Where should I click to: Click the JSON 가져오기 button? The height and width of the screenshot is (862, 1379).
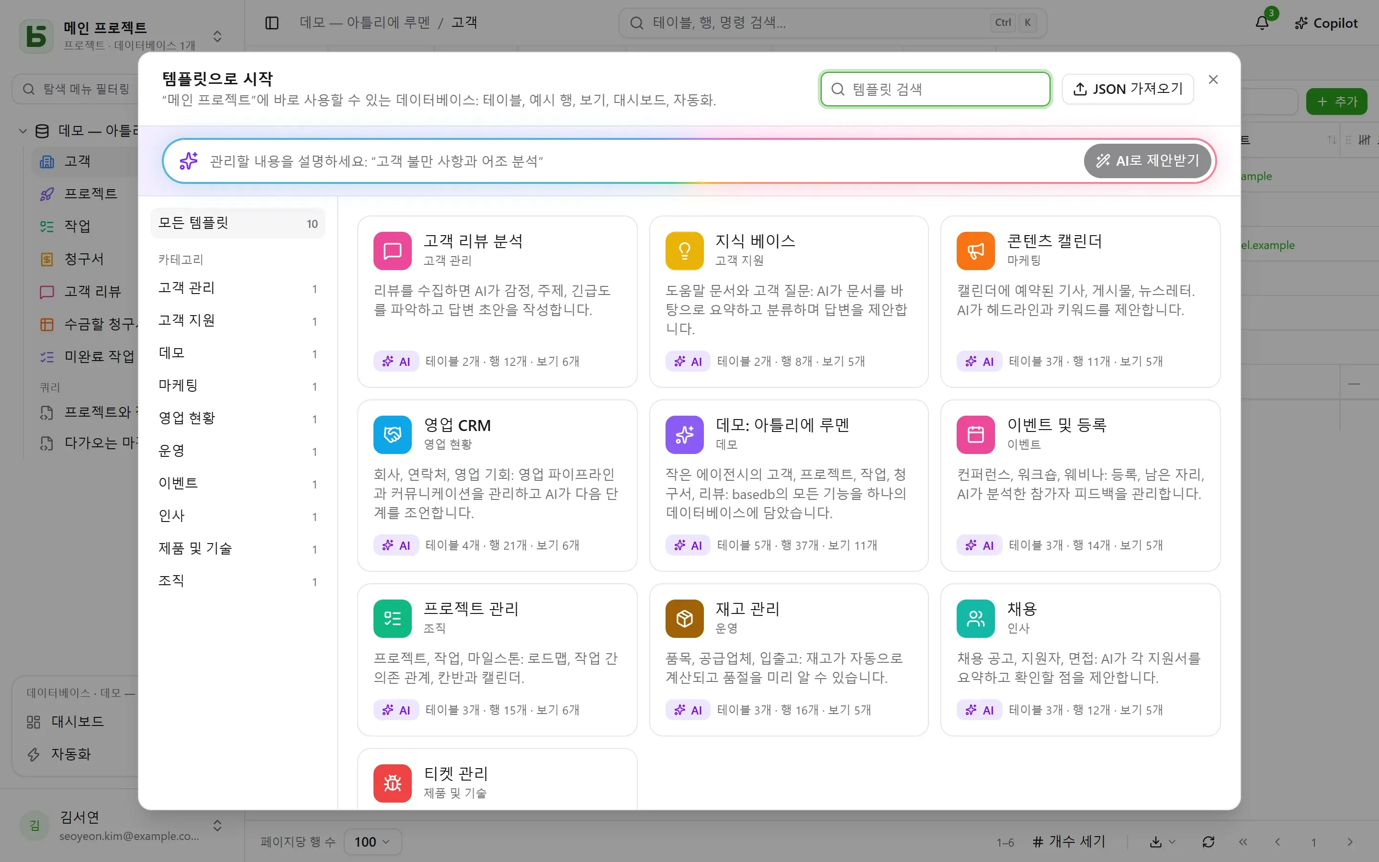coord(1128,89)
